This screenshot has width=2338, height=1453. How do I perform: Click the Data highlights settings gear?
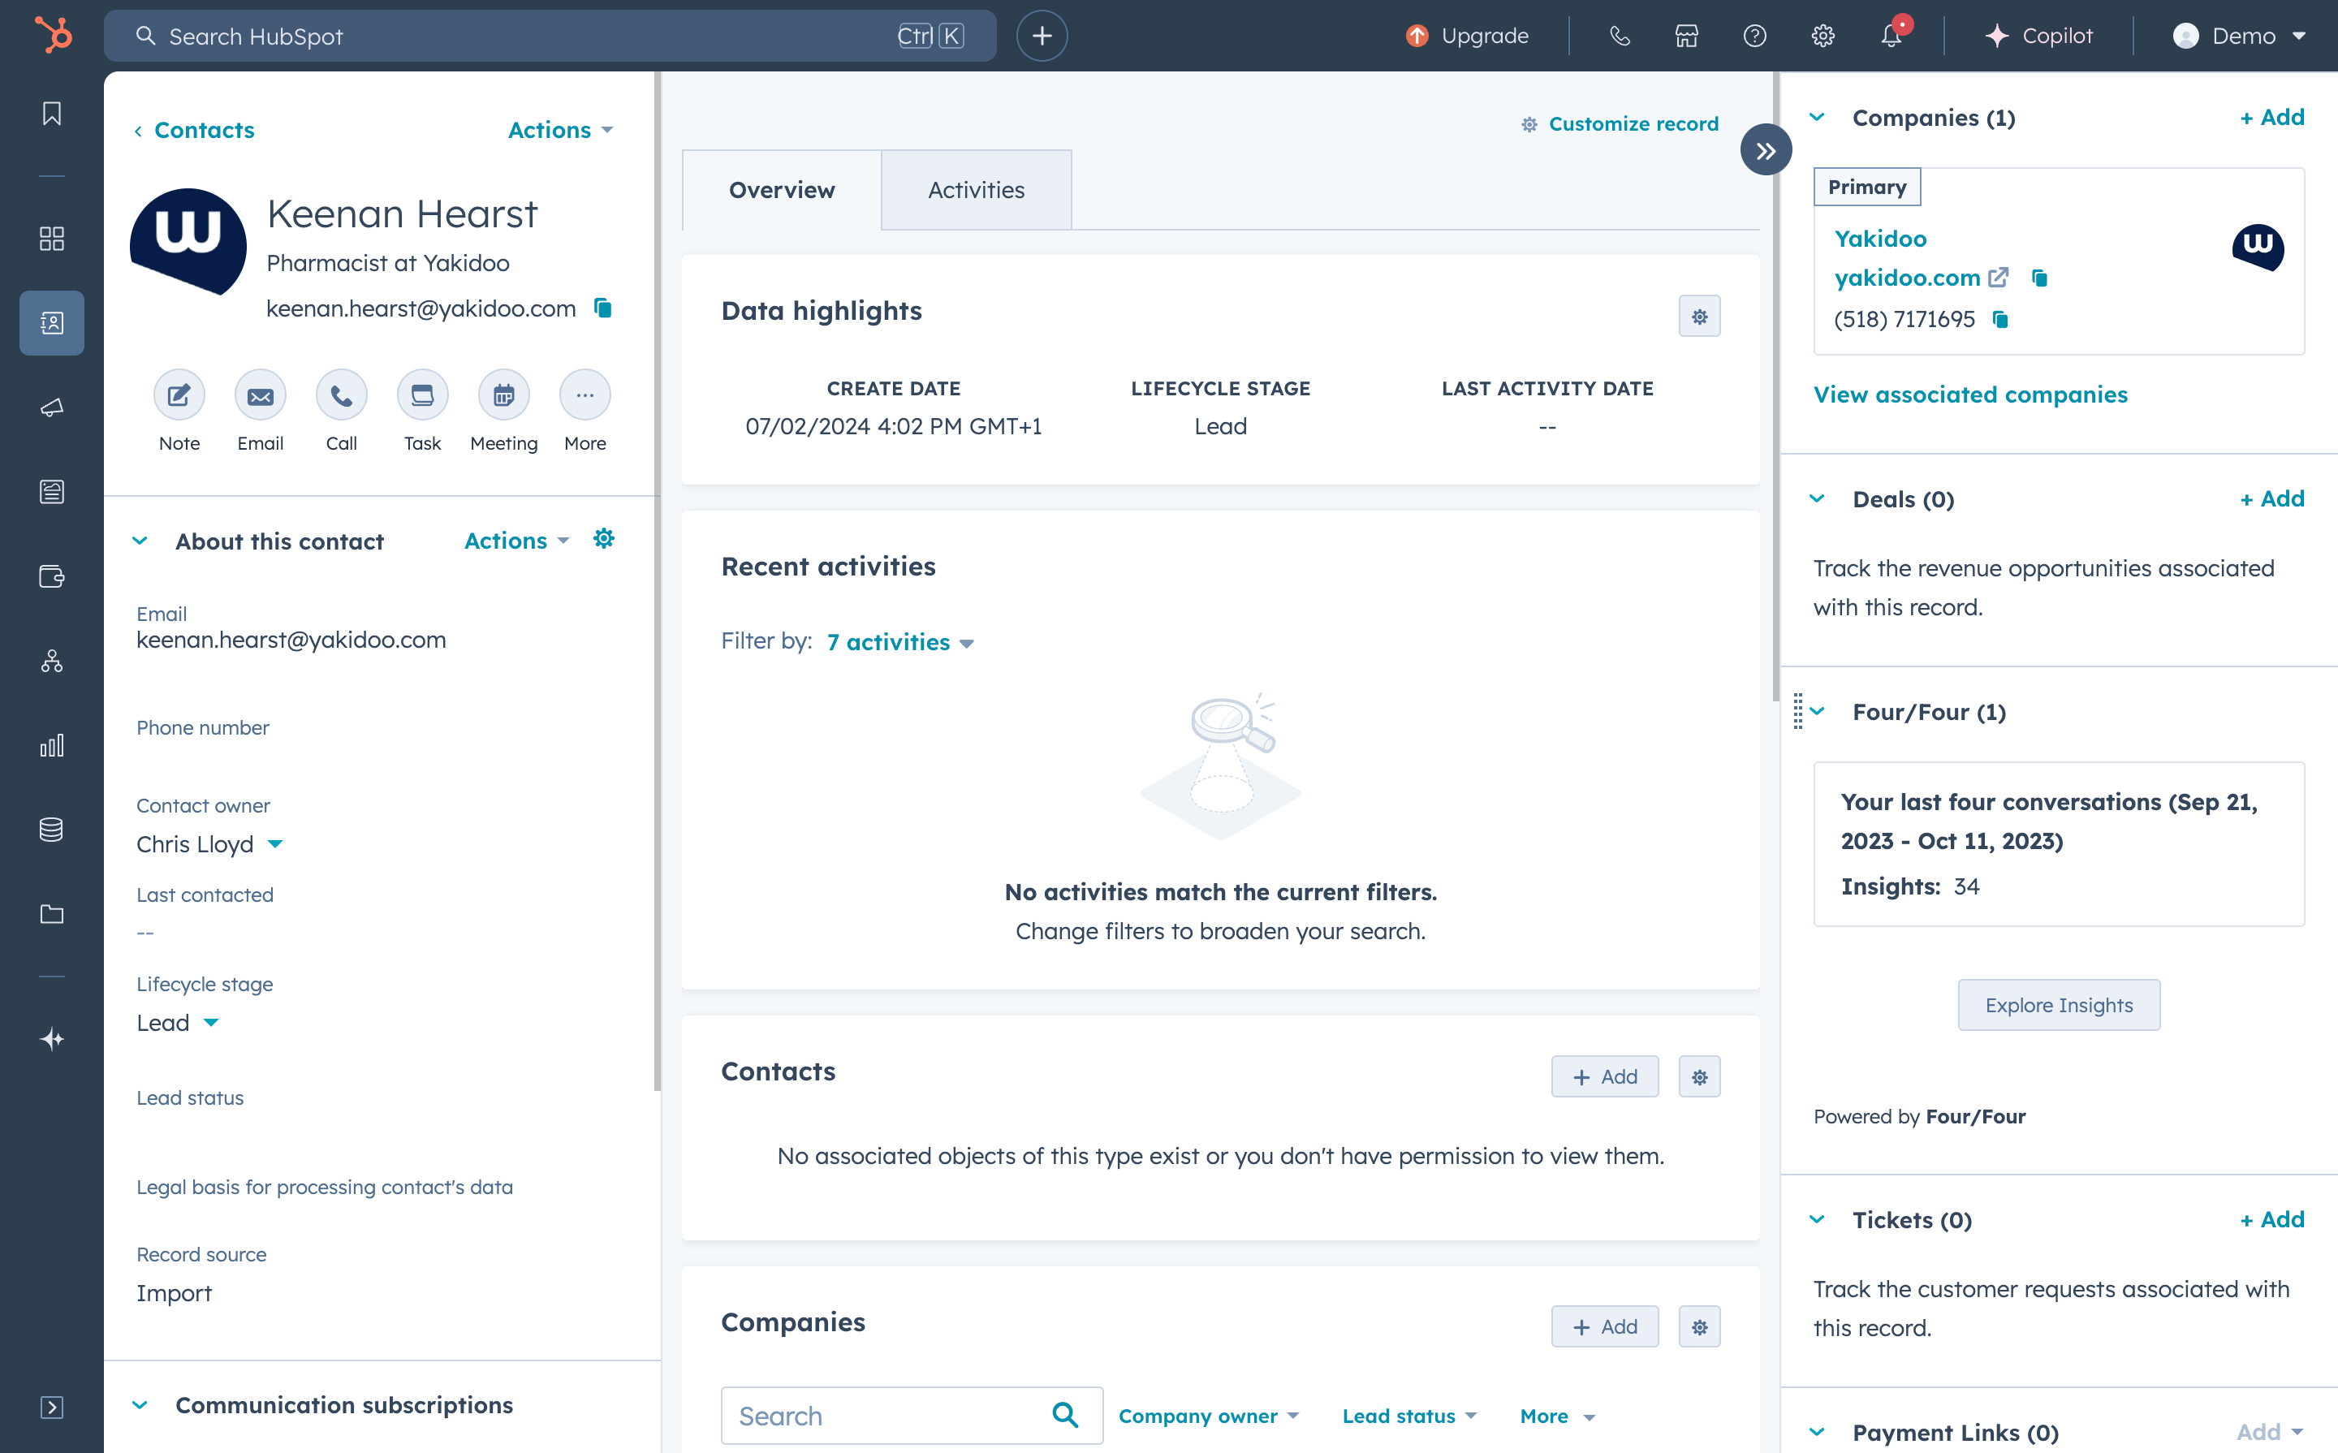[1699, 316]
